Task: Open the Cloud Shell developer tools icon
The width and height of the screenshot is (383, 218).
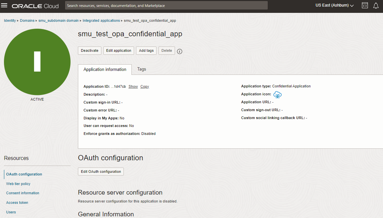Action: click(365, 6)
